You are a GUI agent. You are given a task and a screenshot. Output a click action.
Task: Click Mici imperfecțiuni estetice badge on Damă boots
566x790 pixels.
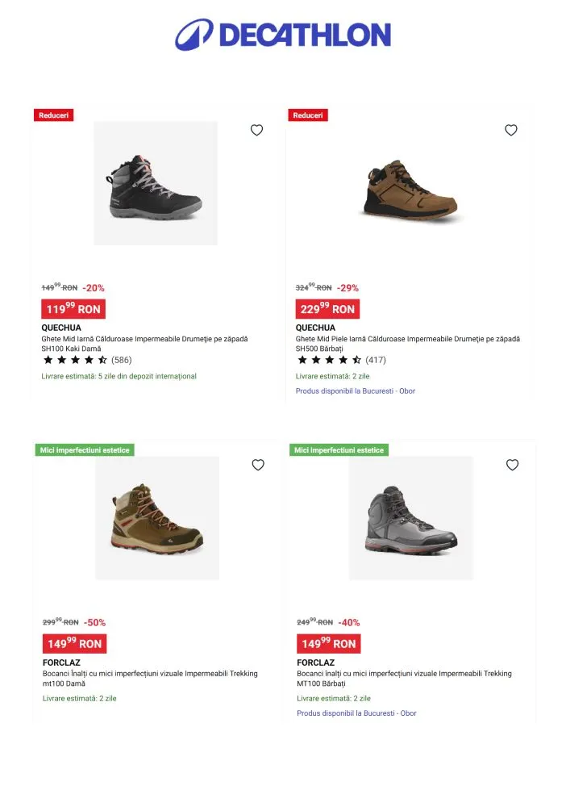coord(84,450)
